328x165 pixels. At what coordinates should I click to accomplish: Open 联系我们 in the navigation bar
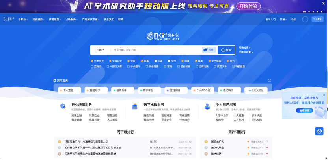point(109,19)
